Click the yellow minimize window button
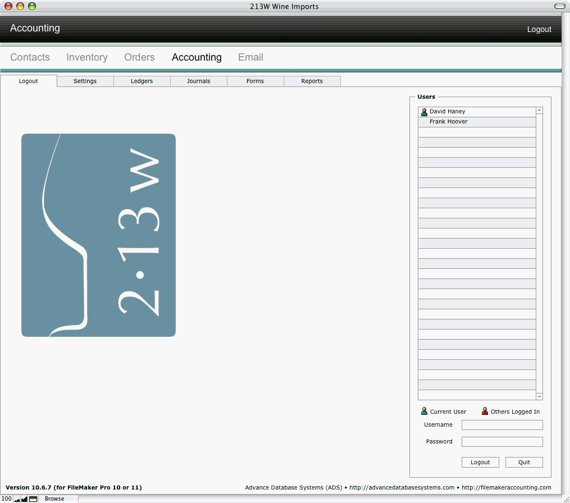The image size is (570, 503). tap(20, 6)
